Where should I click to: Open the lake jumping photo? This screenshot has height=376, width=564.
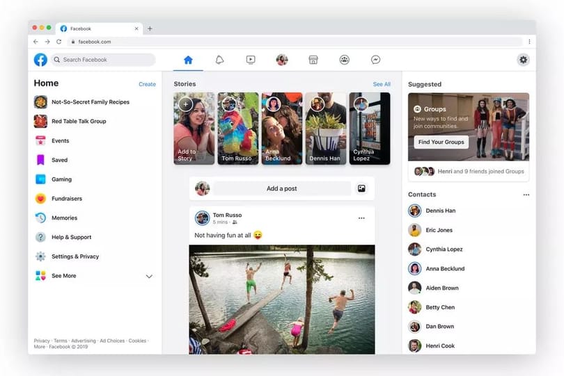281,300
